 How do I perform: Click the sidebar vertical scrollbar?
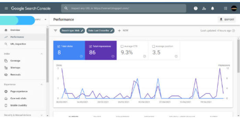[47, 55]
